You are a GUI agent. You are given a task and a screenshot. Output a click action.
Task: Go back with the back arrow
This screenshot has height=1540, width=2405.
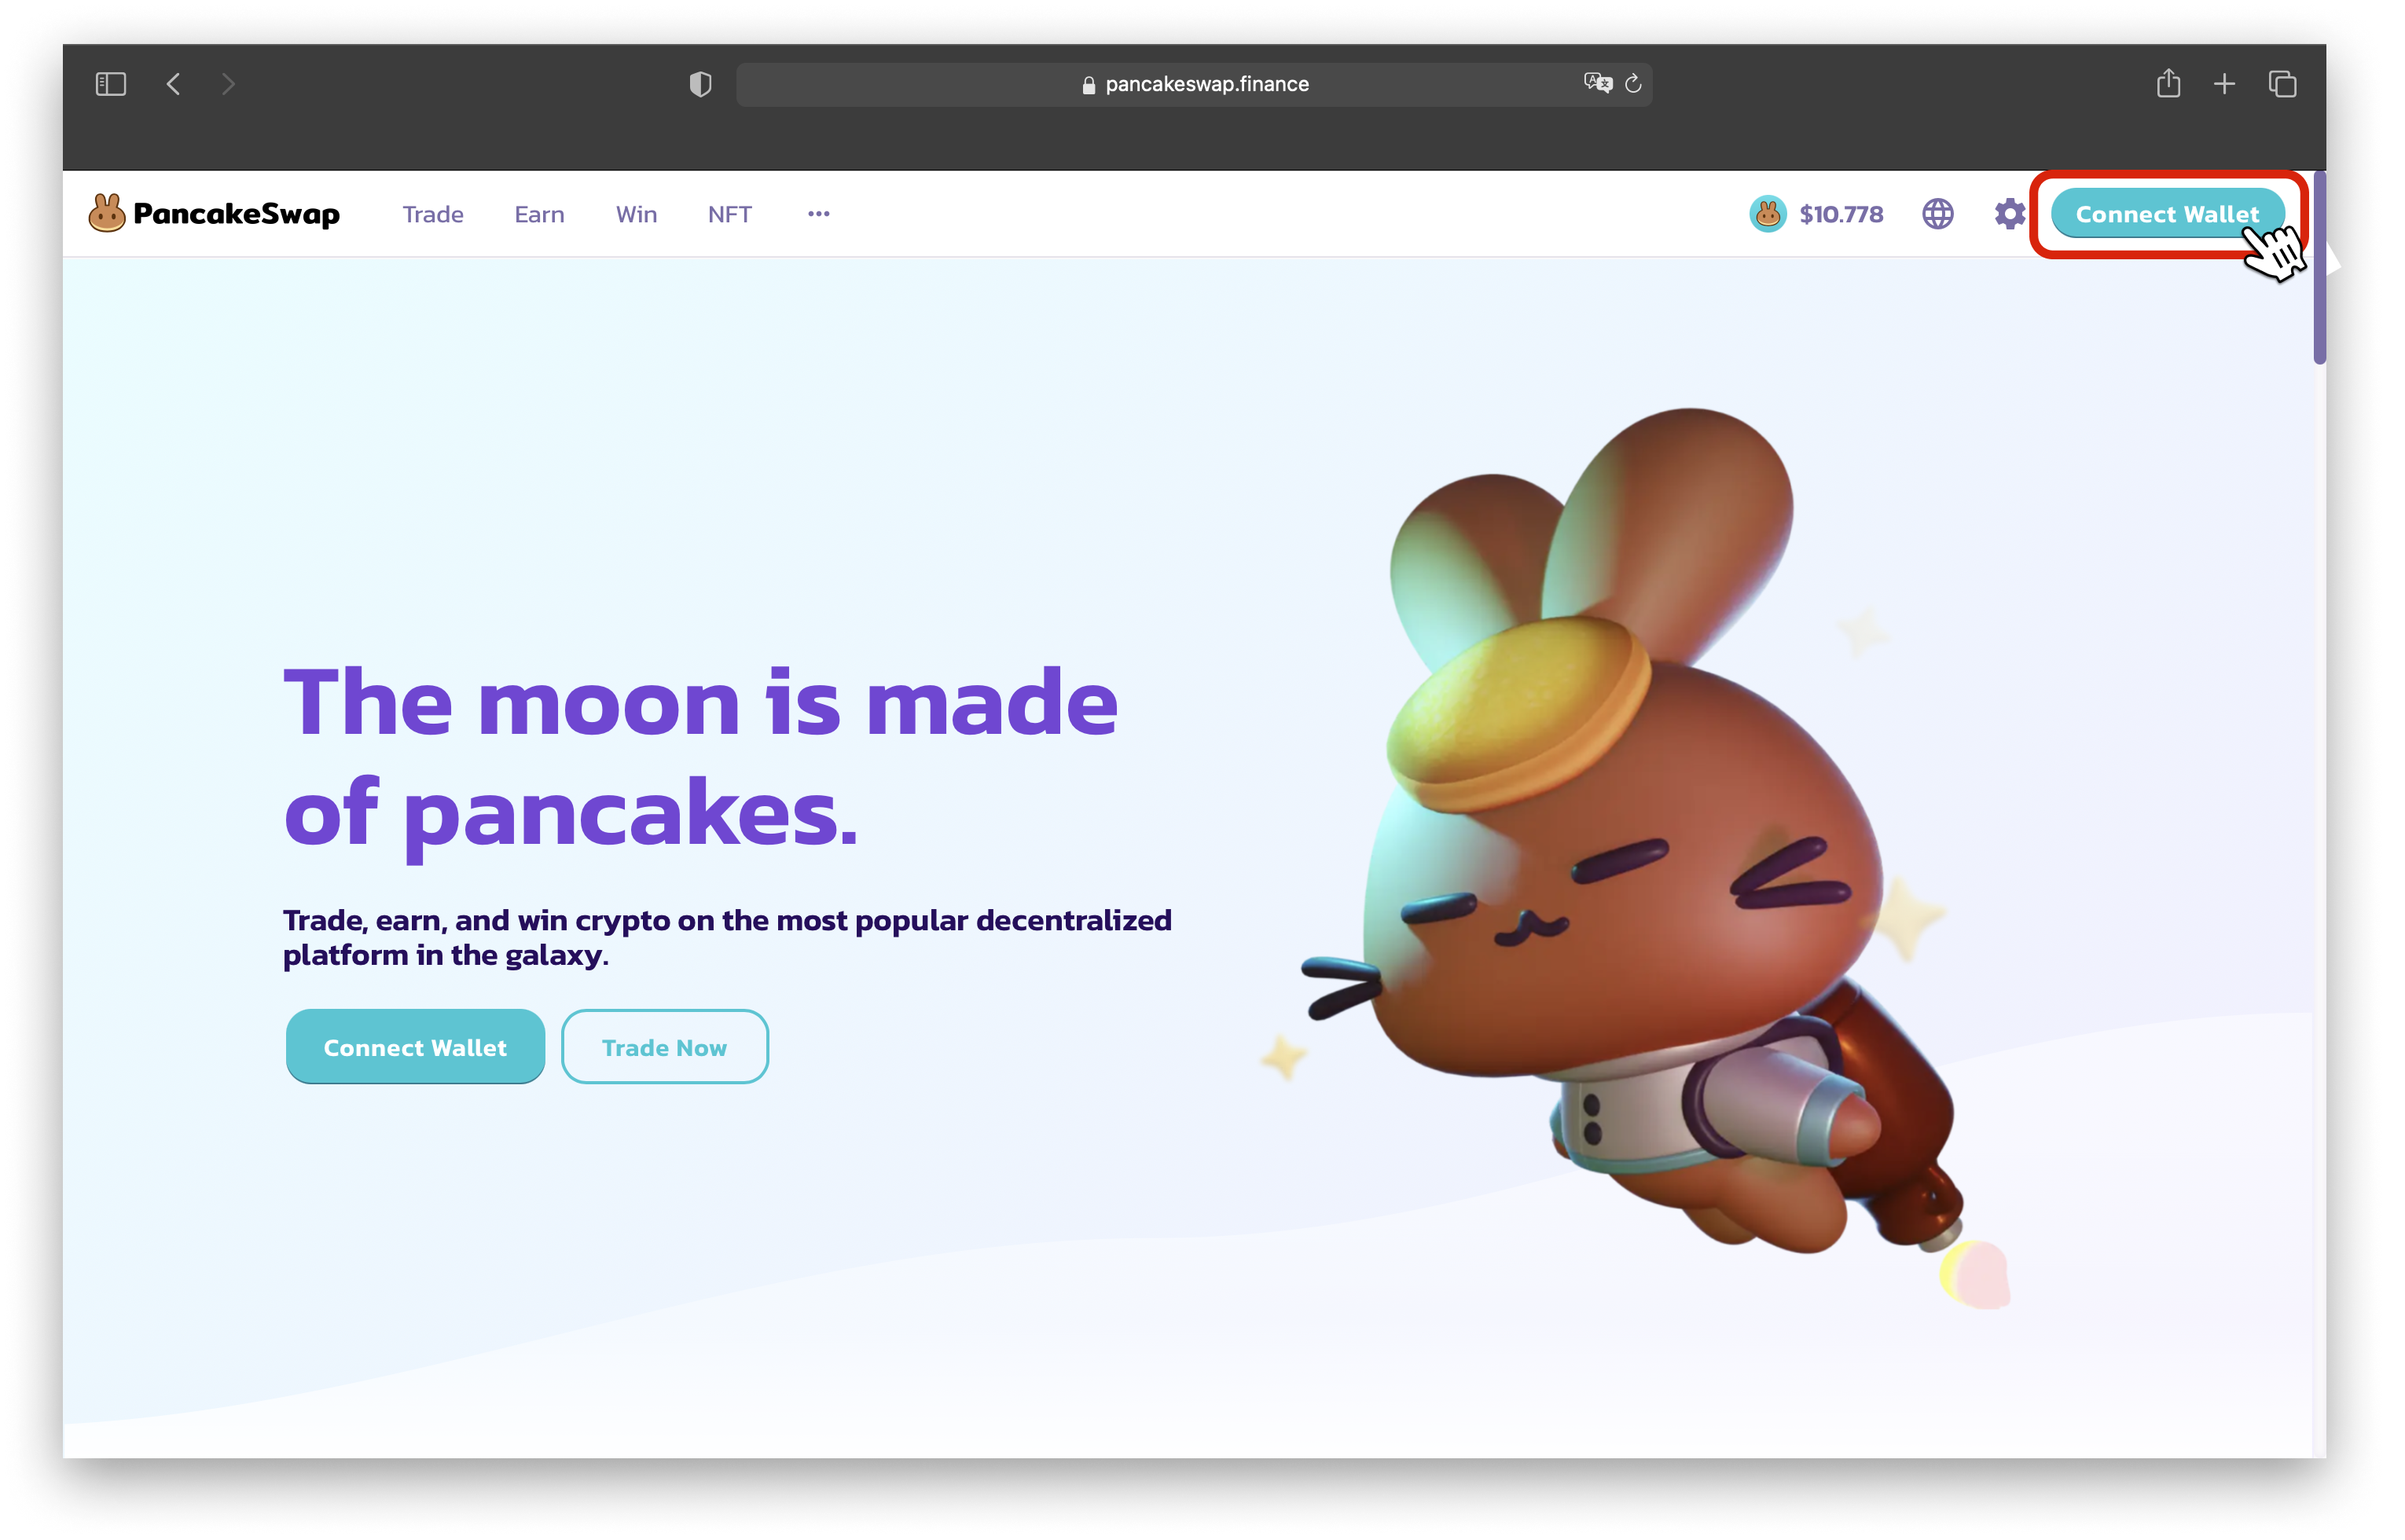pyautogui.click(x=174, y=84)
